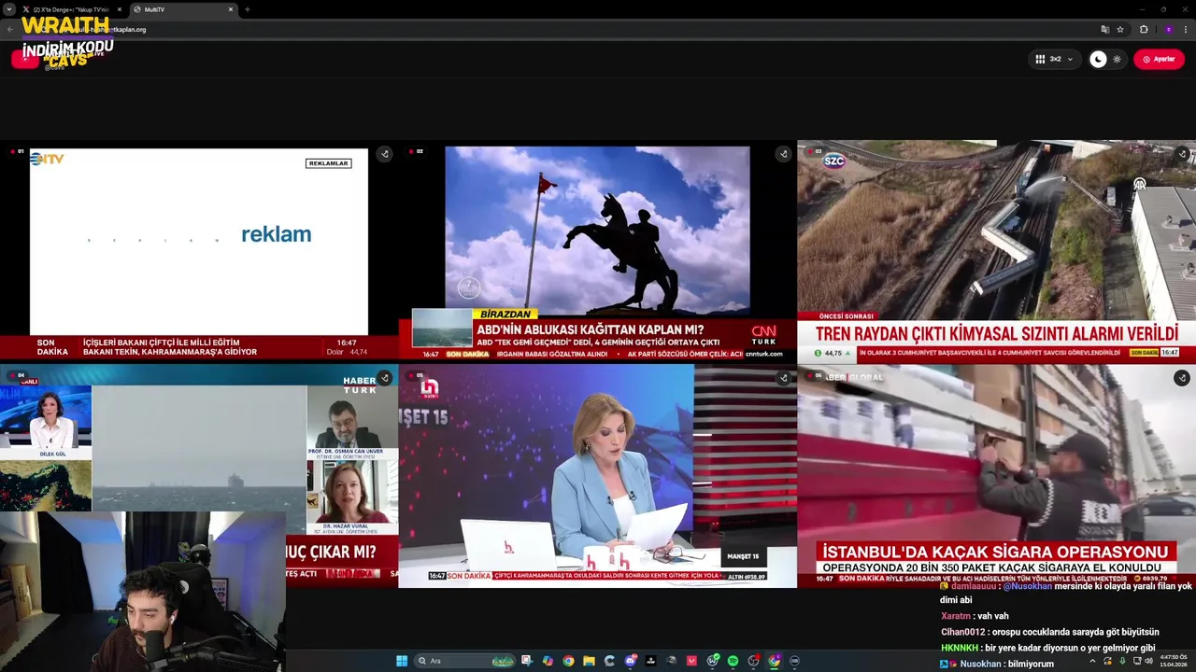
Task: Open the share icon on channel 03 SZC tile
Action: pos(1182,153)
